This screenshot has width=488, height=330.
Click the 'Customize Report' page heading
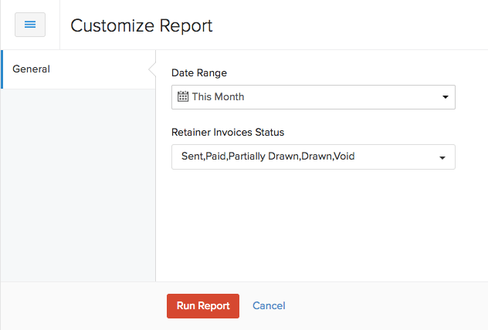tap(141, 25)
